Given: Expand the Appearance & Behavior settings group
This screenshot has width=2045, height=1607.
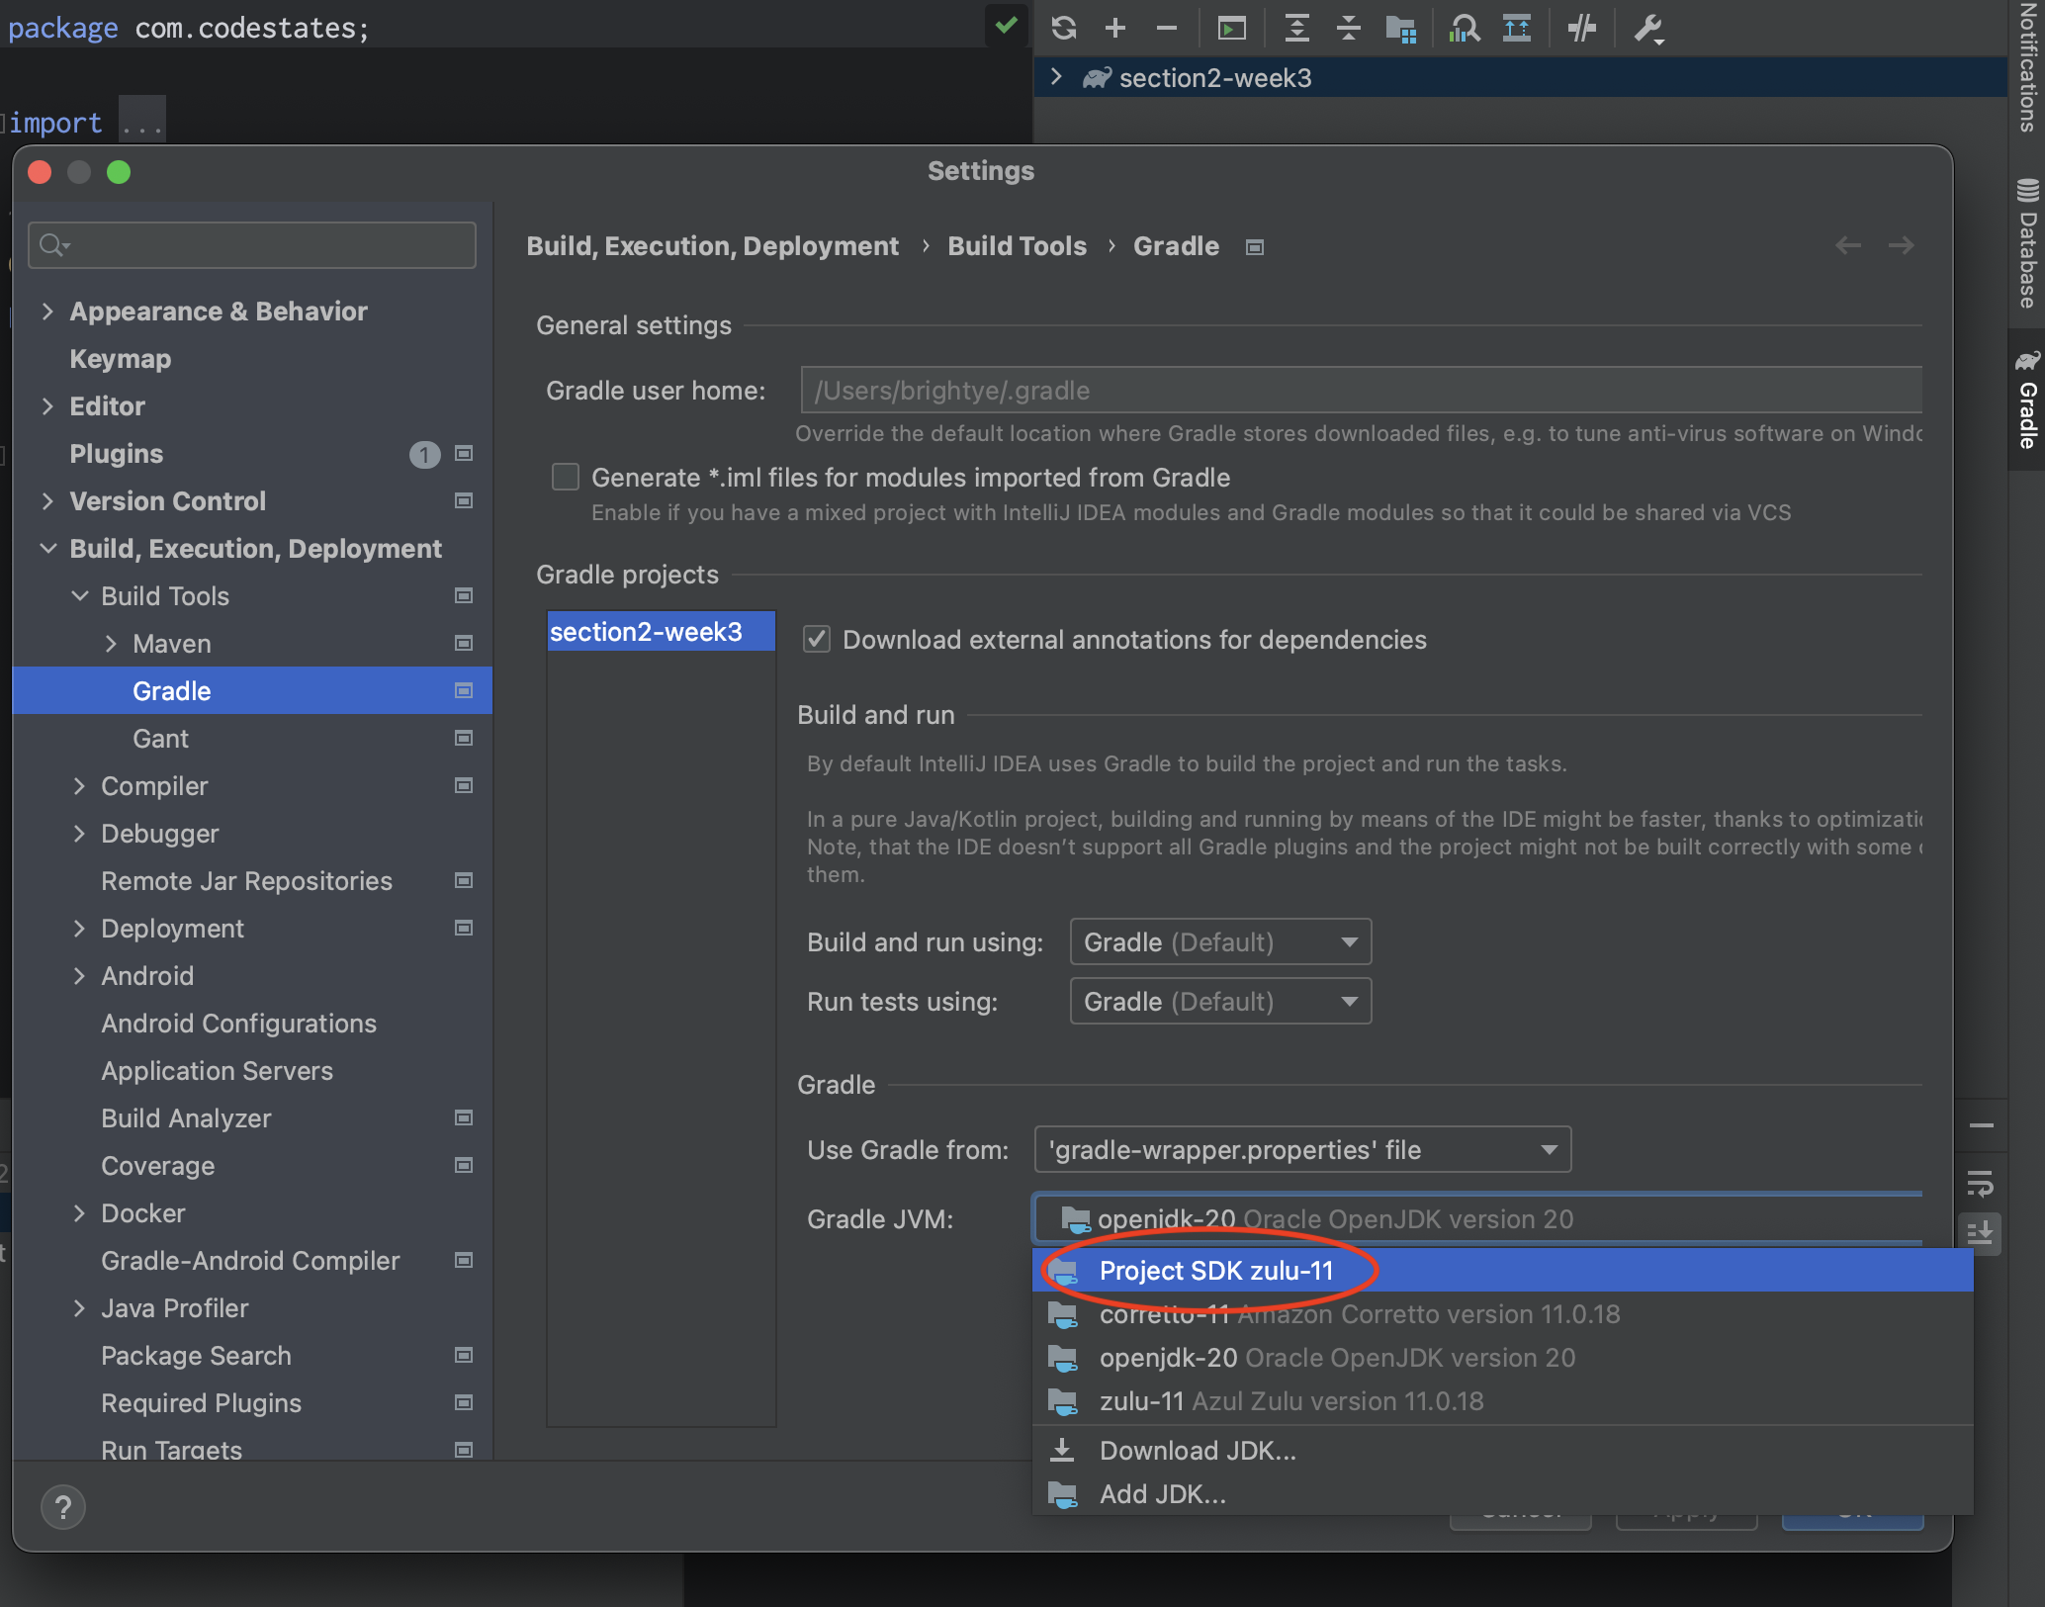Looking at the screenshot, I should click(47, 312).
